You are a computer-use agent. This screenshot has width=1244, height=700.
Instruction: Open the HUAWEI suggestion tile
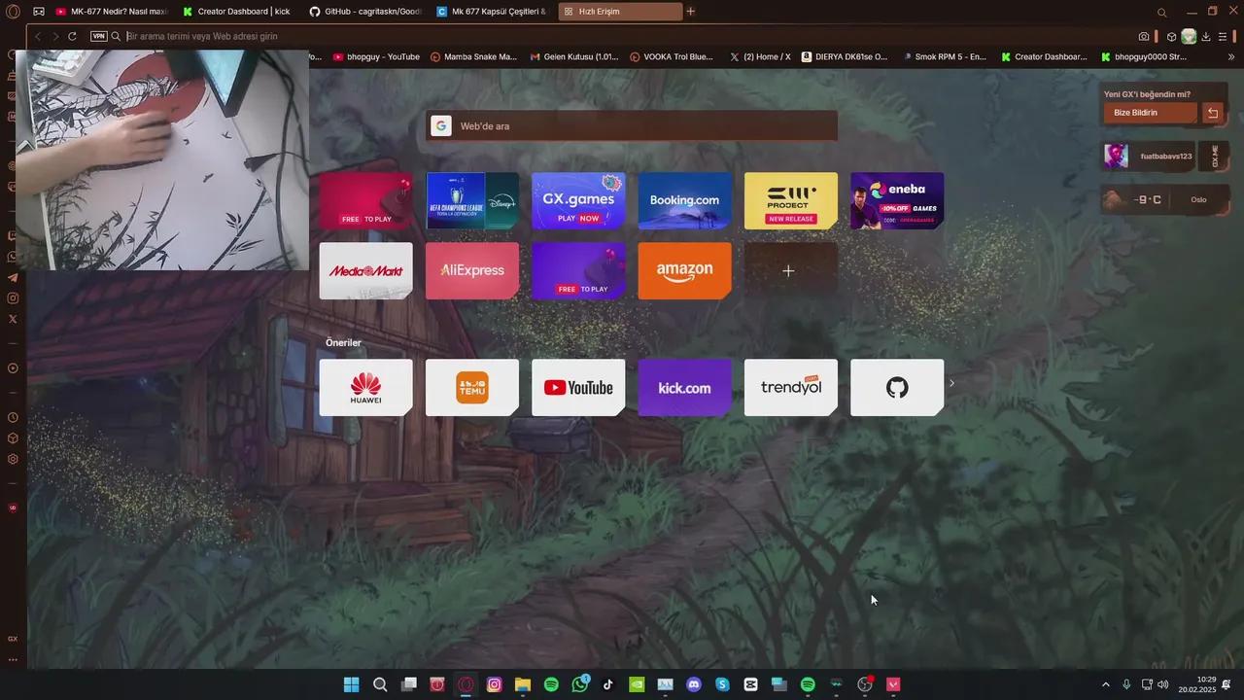click(x=366, y=388)
